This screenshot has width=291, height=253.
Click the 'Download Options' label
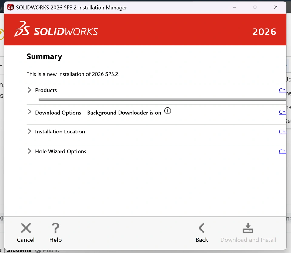click(58, 113)
